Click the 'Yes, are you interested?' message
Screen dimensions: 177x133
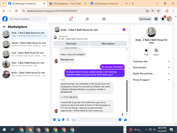click(112, 67)
